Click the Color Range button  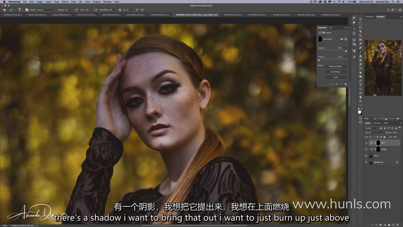[x=336, y=72]
